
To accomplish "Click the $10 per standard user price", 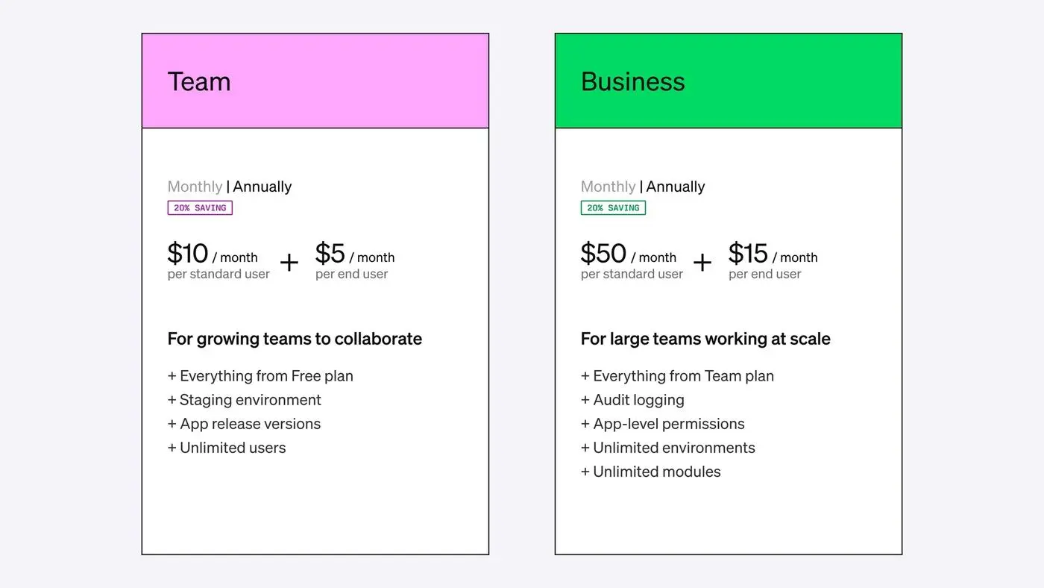I will (188, 254).
